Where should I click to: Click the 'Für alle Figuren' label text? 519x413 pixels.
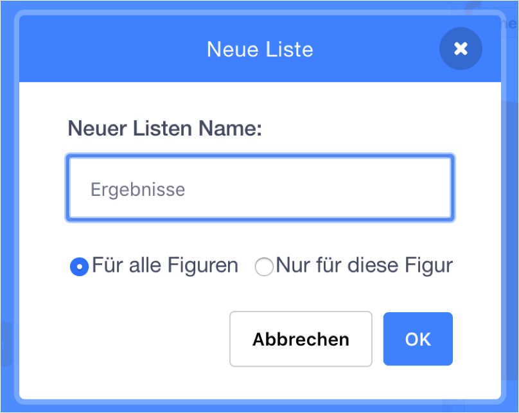(165, 265)
